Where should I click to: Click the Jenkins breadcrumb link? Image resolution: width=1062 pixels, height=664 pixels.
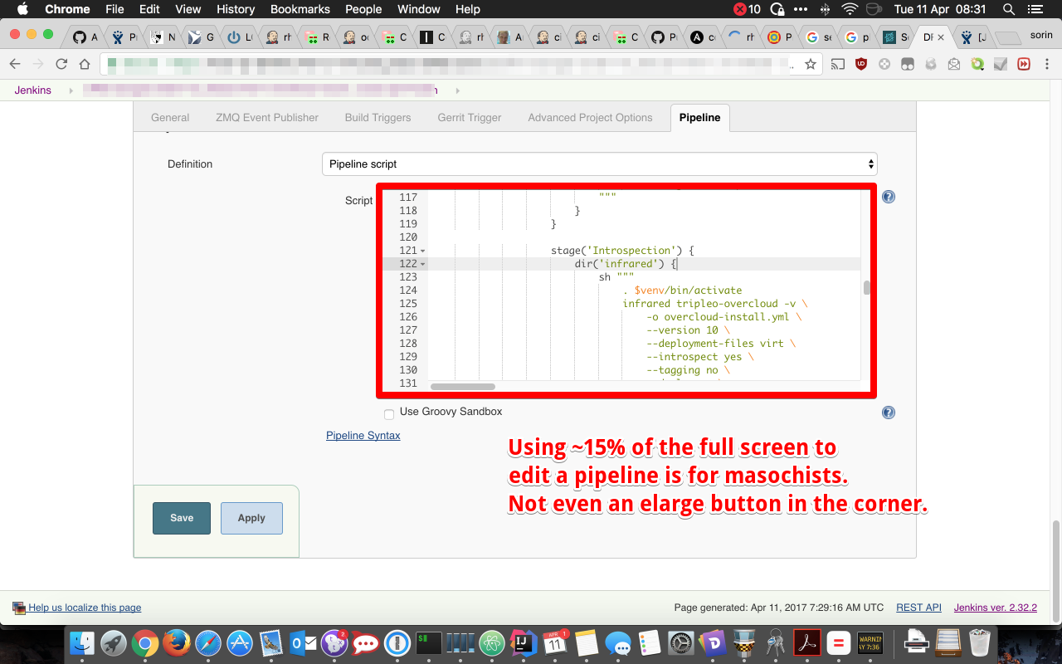click(33, 90)
